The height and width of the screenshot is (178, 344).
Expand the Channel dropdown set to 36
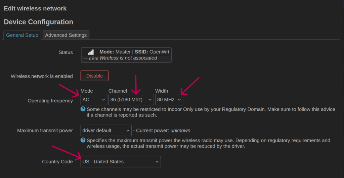tap(131, 99)
